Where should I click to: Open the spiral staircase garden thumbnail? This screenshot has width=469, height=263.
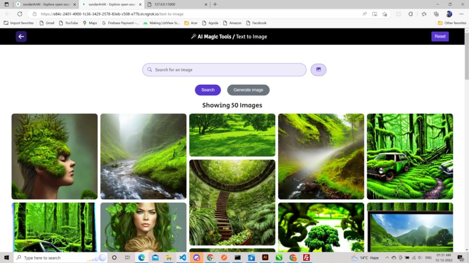(232, 203)
